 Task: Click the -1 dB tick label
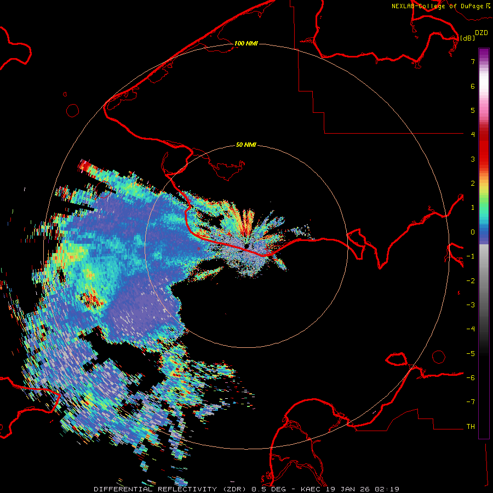point(471,256)
